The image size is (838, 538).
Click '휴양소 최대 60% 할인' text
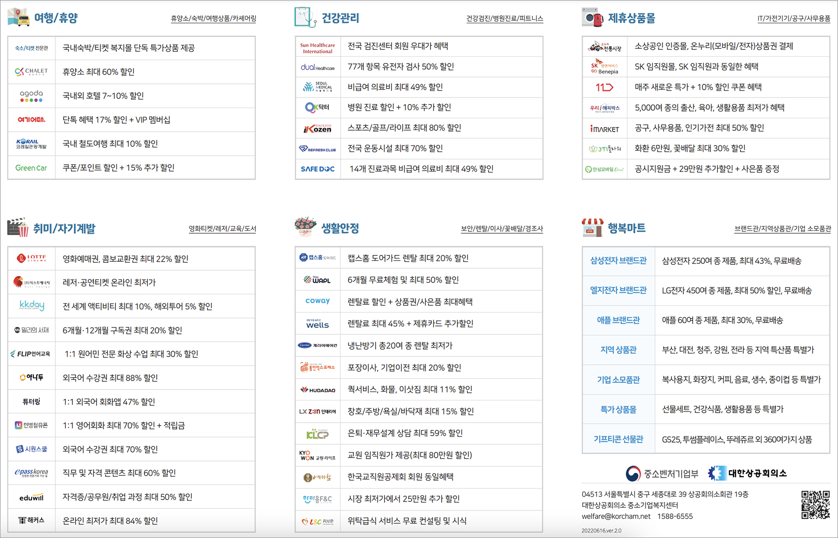pos(98,72)
